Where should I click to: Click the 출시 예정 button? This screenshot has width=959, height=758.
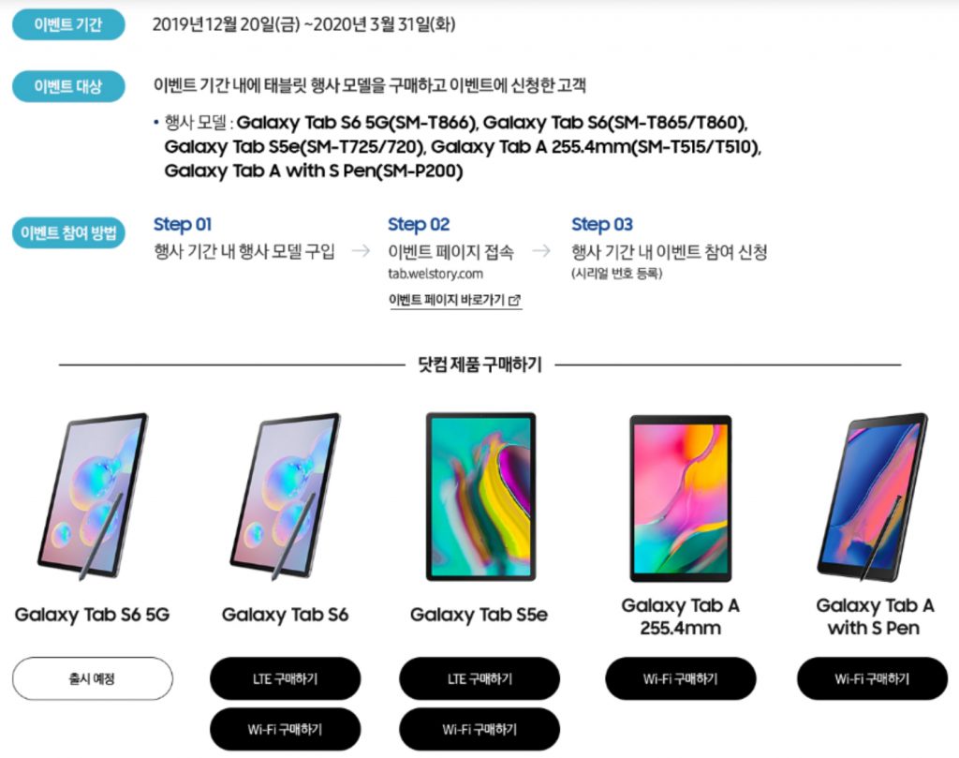point(93,678)
